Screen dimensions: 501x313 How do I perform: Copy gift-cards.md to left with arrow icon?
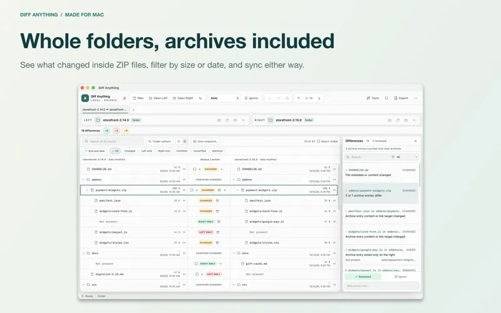click(221, 264)
